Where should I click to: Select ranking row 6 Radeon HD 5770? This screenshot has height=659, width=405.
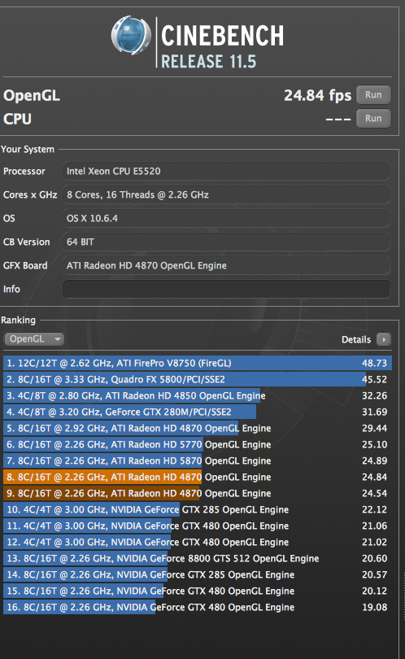[x=198, y=445]
